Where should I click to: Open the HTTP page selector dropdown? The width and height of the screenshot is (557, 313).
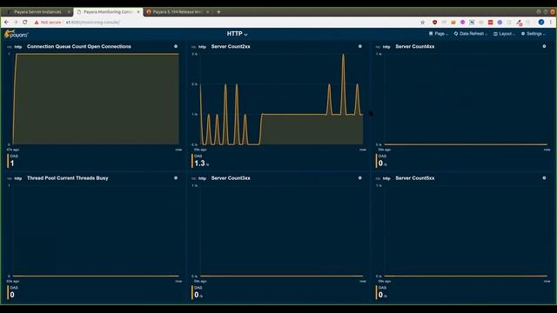[238, 34]
